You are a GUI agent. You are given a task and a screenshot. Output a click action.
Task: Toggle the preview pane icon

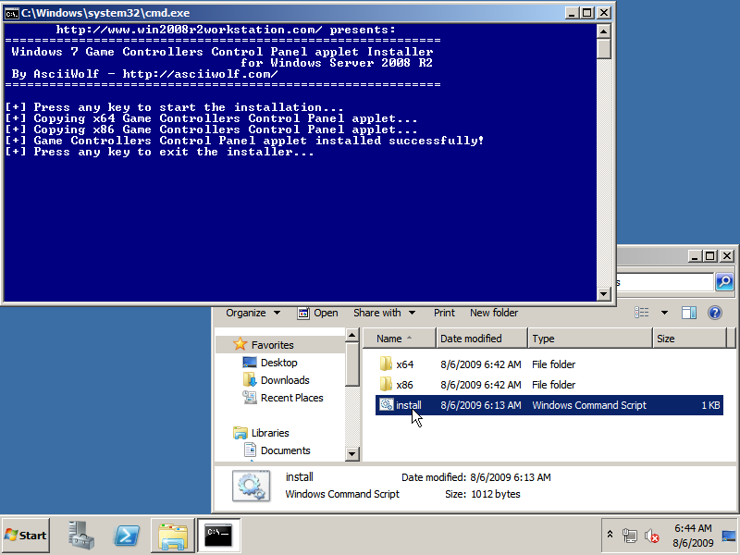tap(689, 313)
